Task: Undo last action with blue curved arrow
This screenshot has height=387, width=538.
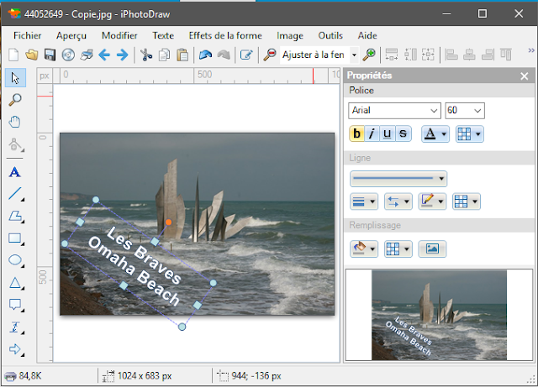Action: (x=205, y=55)
